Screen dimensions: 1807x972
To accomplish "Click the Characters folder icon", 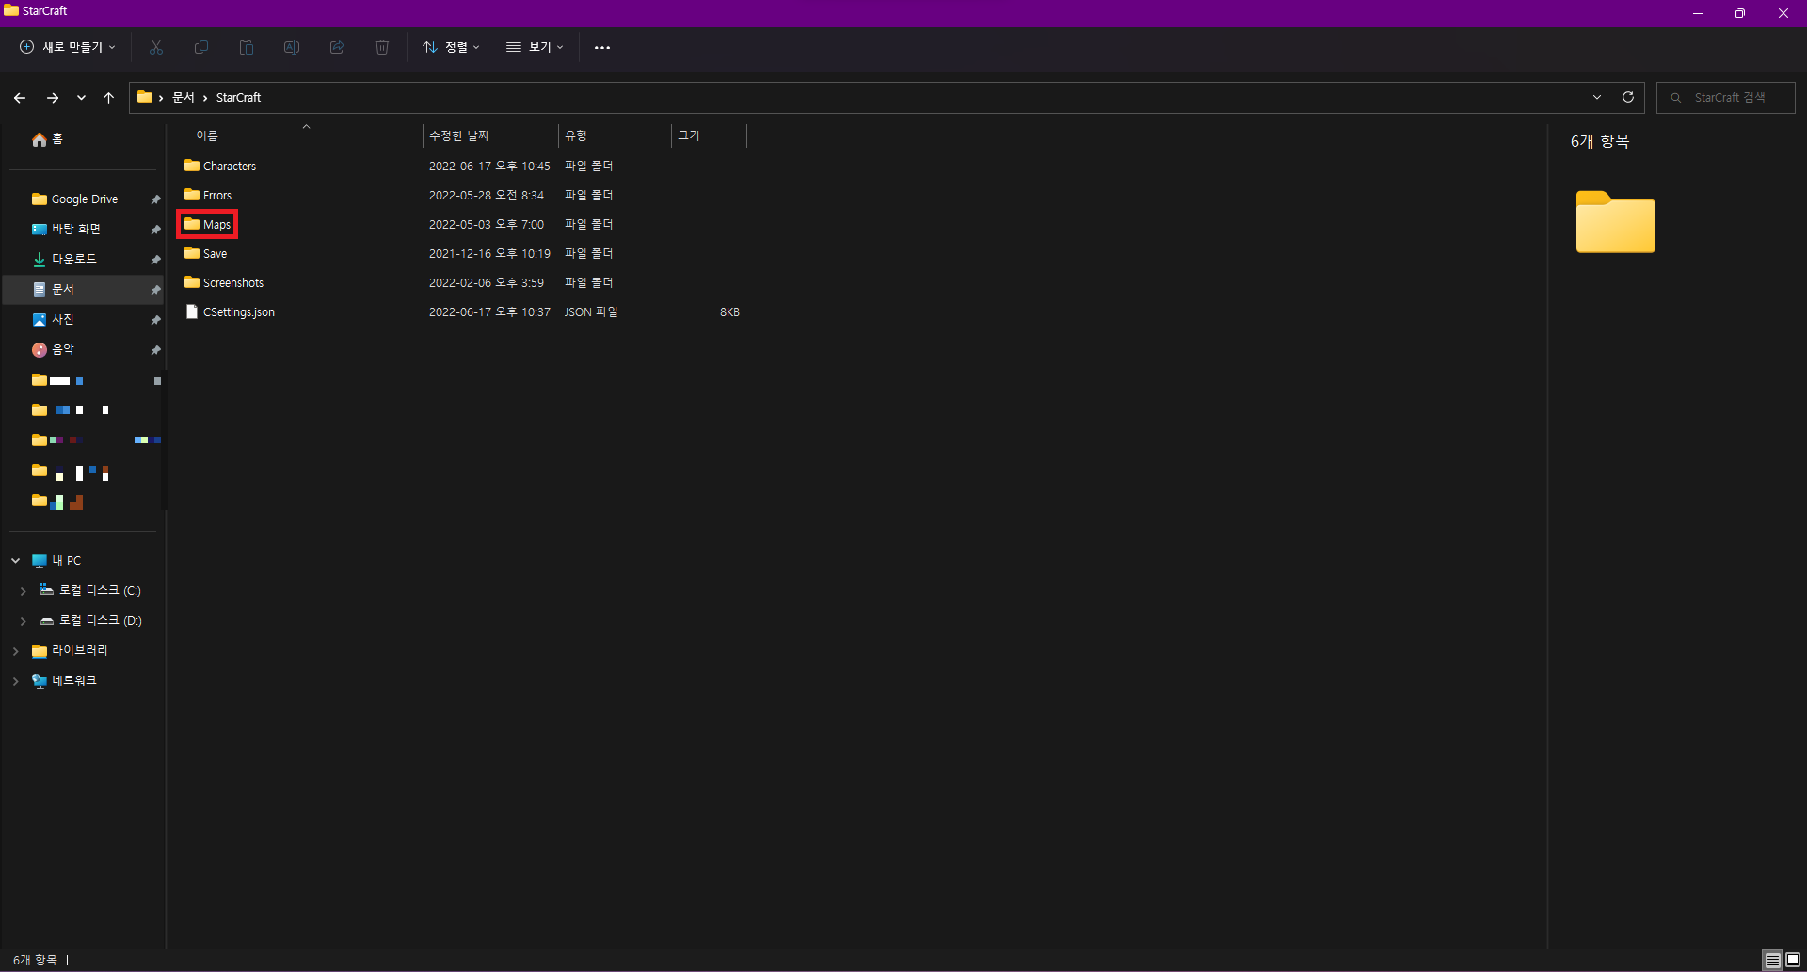I will 192,166.
